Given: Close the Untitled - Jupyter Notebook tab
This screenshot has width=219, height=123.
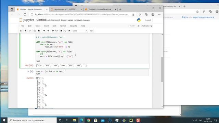Looking at the screenshot, I should click(x=47, y=10).
